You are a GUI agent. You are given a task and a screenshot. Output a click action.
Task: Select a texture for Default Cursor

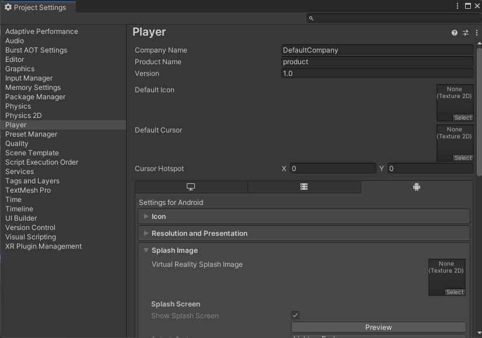[463, 158]
